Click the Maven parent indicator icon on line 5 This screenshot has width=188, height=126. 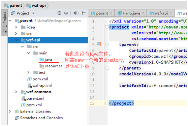click(x=99, y=44)
